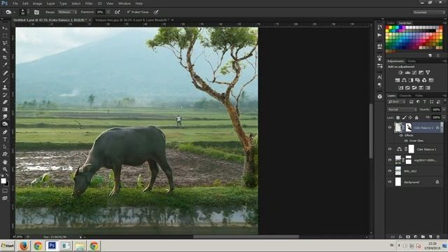Open the collapsed Character panel icon
The height and width of the screenshot is (252, 448).
tap(379, 77)
